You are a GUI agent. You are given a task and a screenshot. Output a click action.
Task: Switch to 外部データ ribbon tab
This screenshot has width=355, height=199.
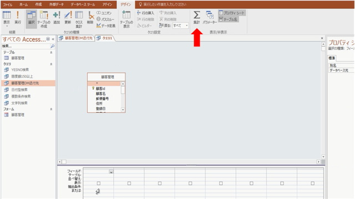pyautogui.click(x=56, y=4)
